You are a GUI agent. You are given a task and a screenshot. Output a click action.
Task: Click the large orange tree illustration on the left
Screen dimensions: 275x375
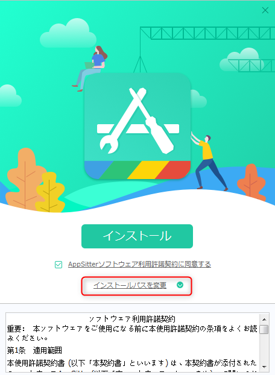[24, 178]
